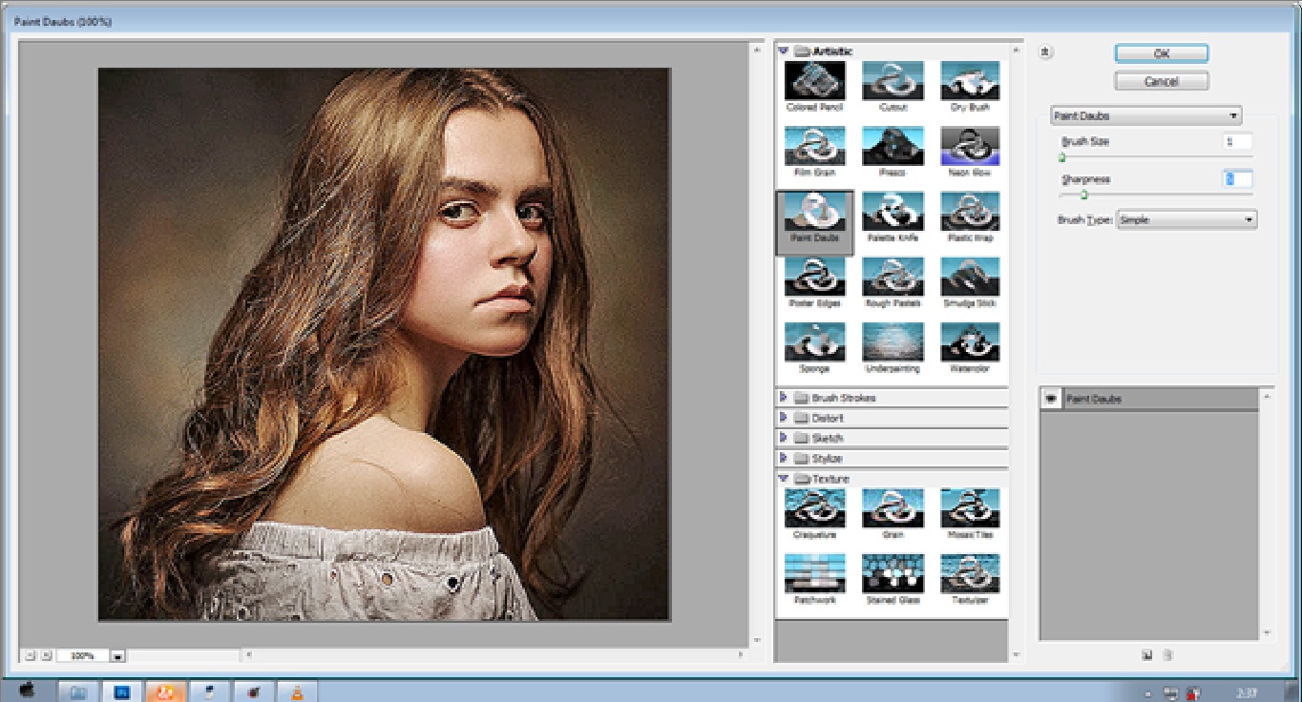Select the Stained Glass texture thumbnail

click(892, 573)
